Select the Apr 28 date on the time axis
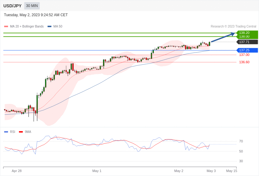 click(x=17, y=171)
